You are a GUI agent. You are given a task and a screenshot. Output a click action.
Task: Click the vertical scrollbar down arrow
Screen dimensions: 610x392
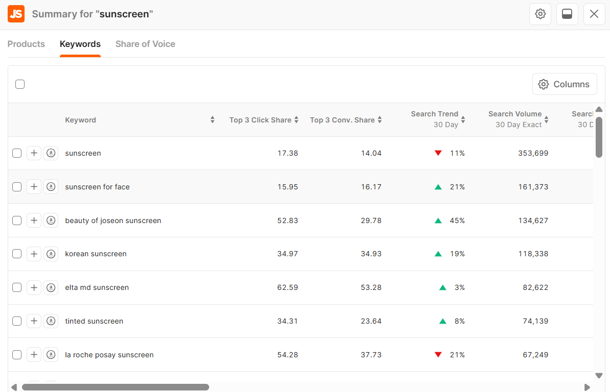pyautogui.click(x=599, y=376)
